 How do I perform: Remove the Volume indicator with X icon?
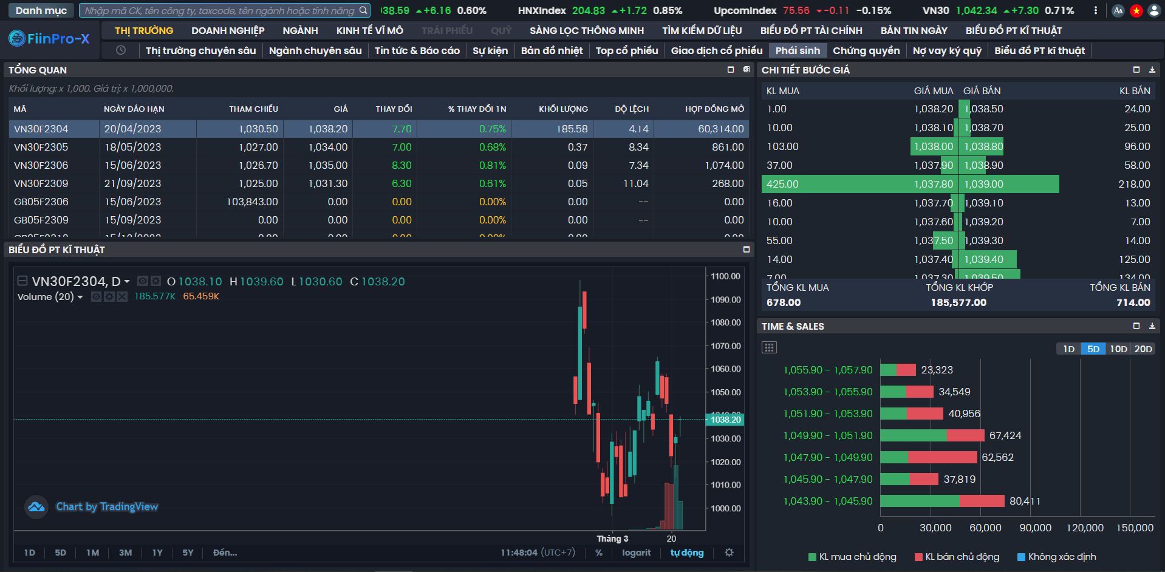(122, 297)
